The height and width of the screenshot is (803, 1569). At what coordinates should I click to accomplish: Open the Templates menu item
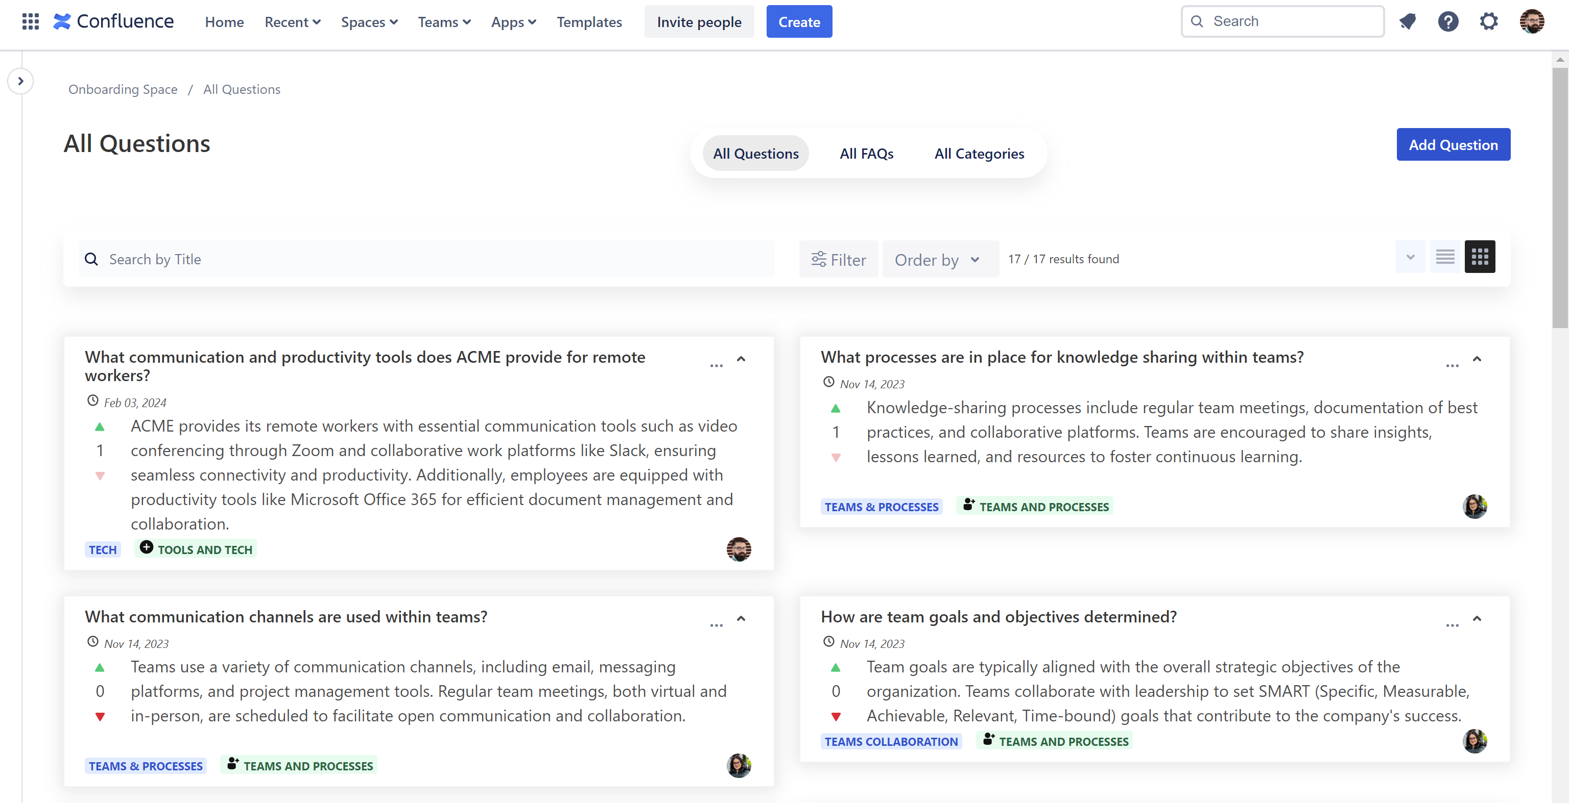click(588, 21)
